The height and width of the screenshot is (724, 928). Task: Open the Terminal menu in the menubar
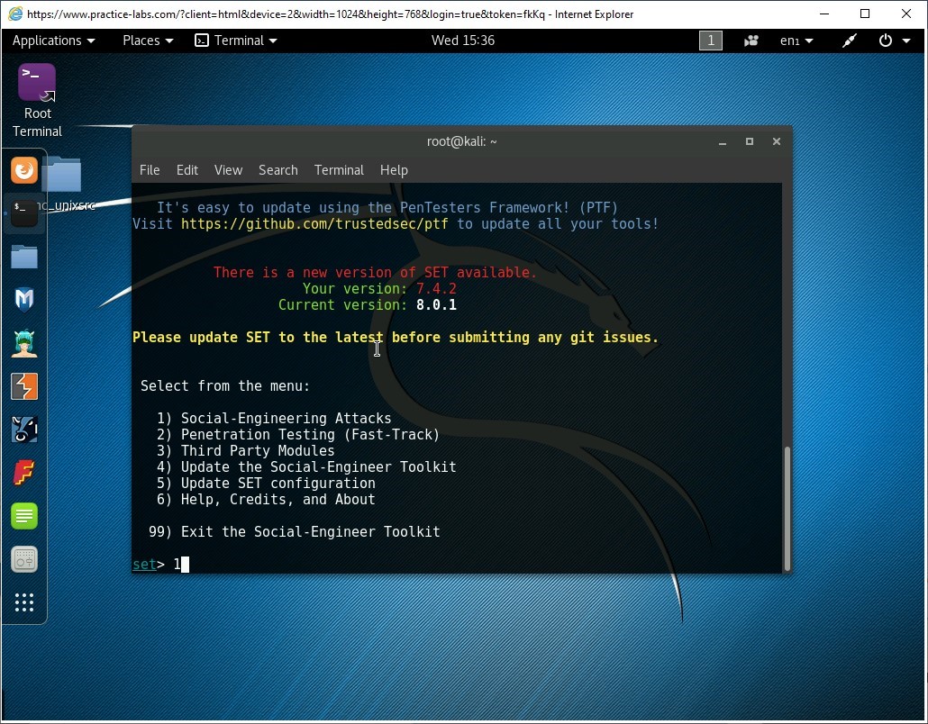[x=339, y=170]
